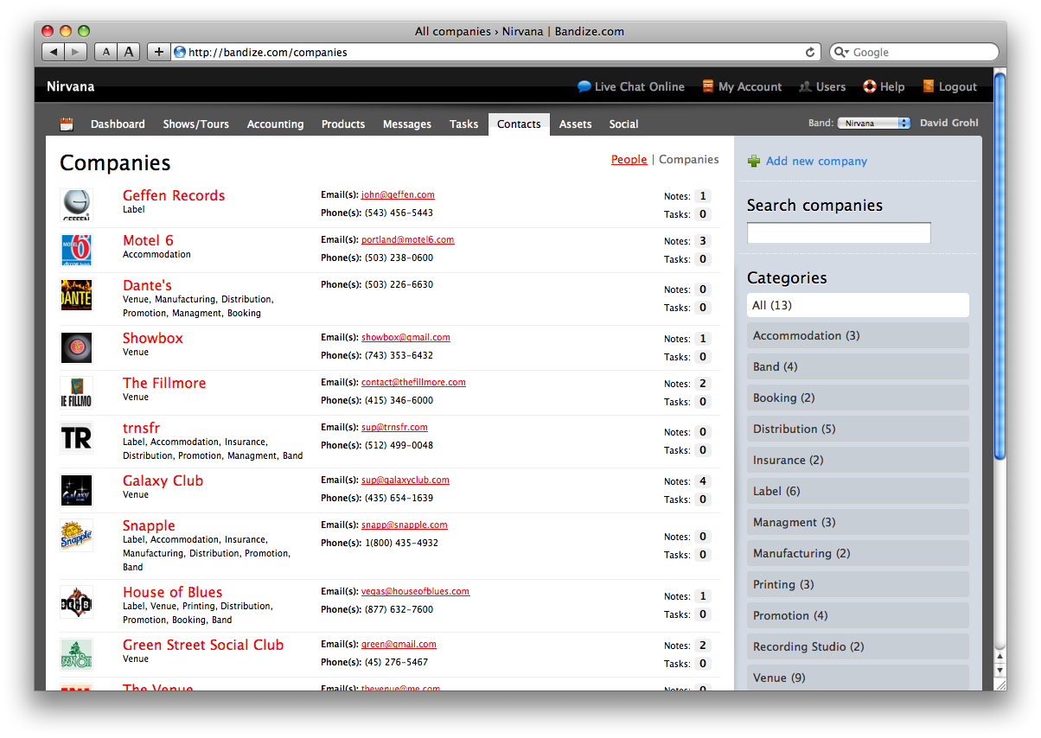Click the john@geffen.com email link
1041x738 pixels.
[x=398, y=195]
